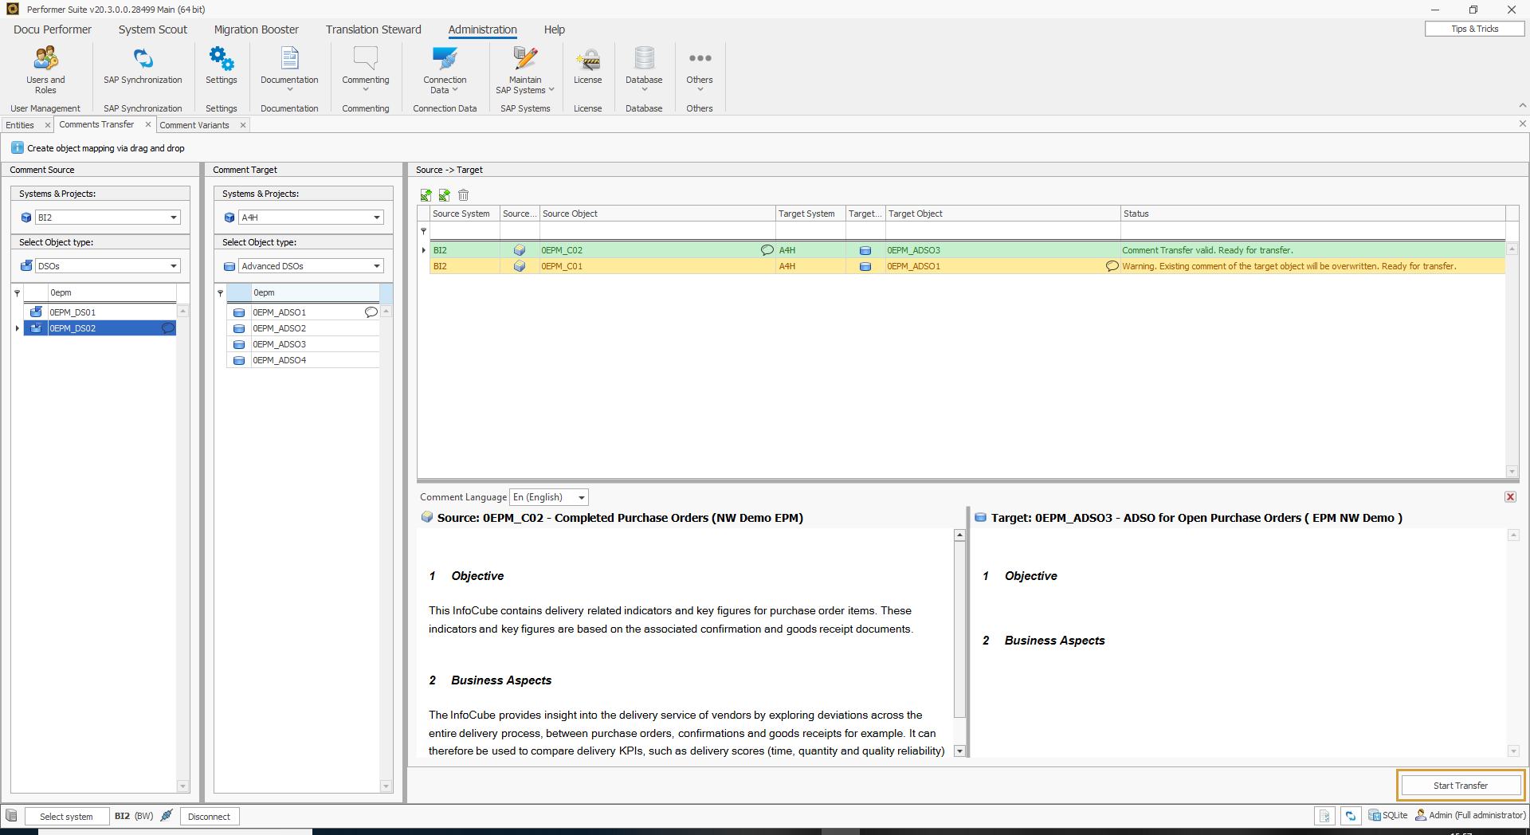Close the red X on comment preview panel
This screenshot has width=1530, height=835.
click(x=1510, y=497)
